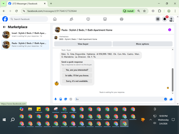Open the Facebook menu grid icon
The image size is (179, 134).
(158, 19)
